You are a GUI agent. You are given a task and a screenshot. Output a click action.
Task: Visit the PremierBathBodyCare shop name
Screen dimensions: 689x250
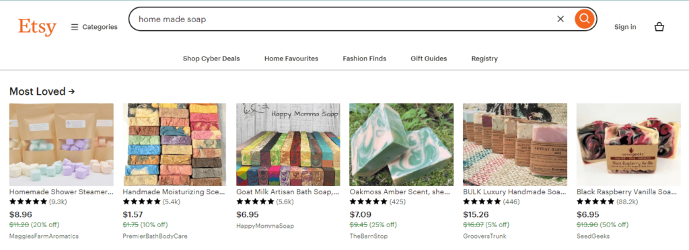pos(155,236)
